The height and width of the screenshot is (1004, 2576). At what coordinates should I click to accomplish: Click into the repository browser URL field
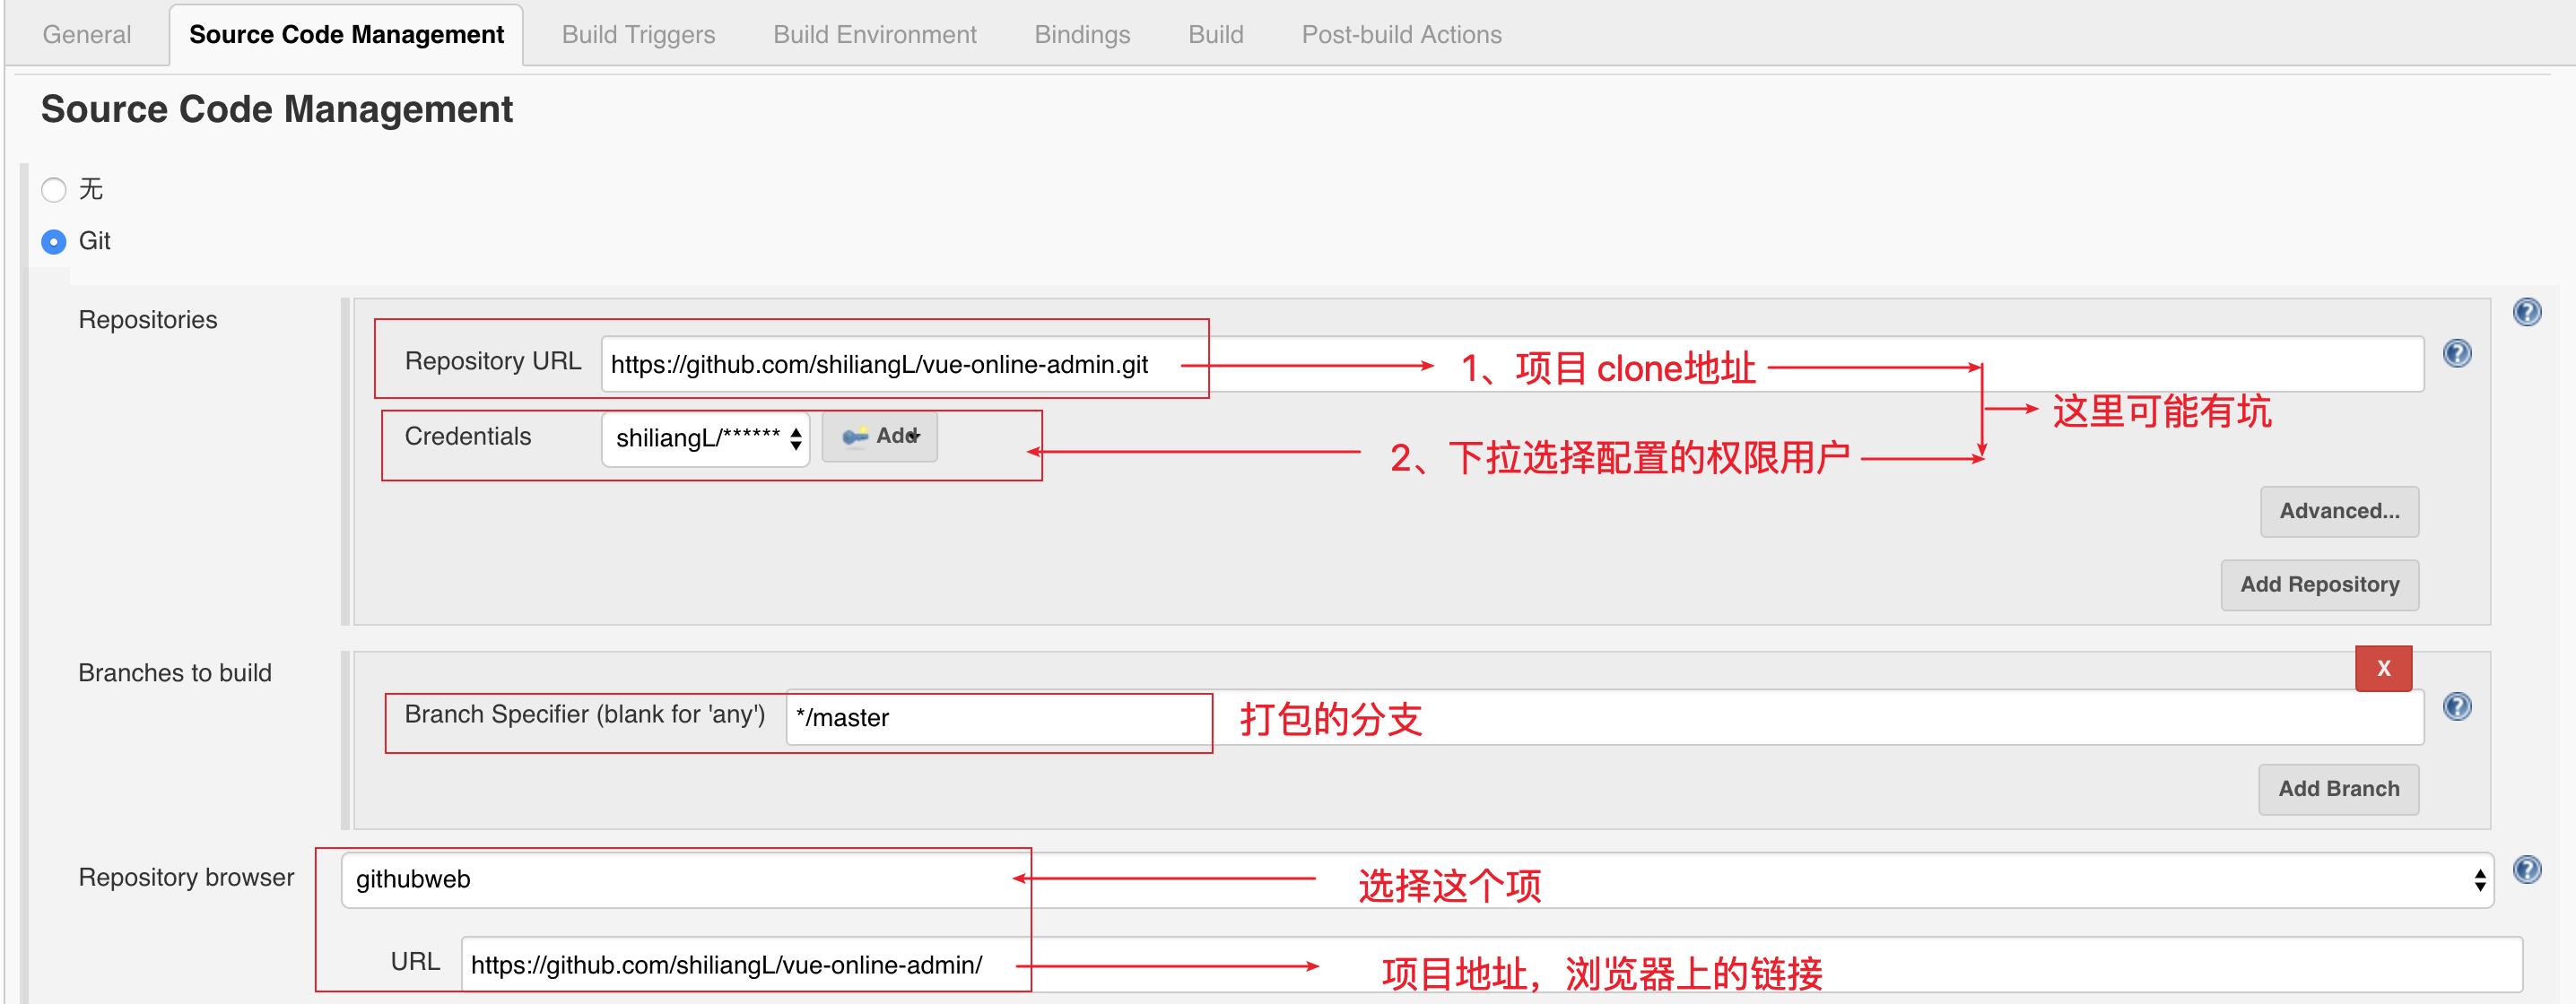[x=1492, y=966]
